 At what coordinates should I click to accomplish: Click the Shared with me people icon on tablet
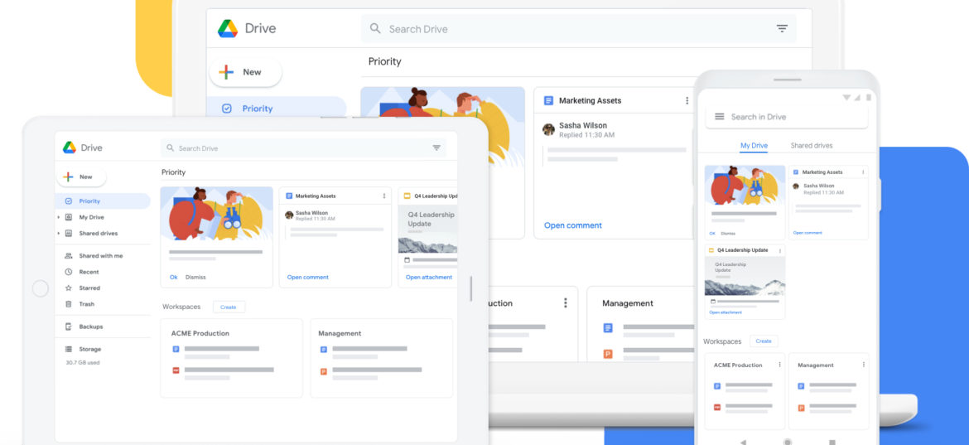tap(68, 256)
